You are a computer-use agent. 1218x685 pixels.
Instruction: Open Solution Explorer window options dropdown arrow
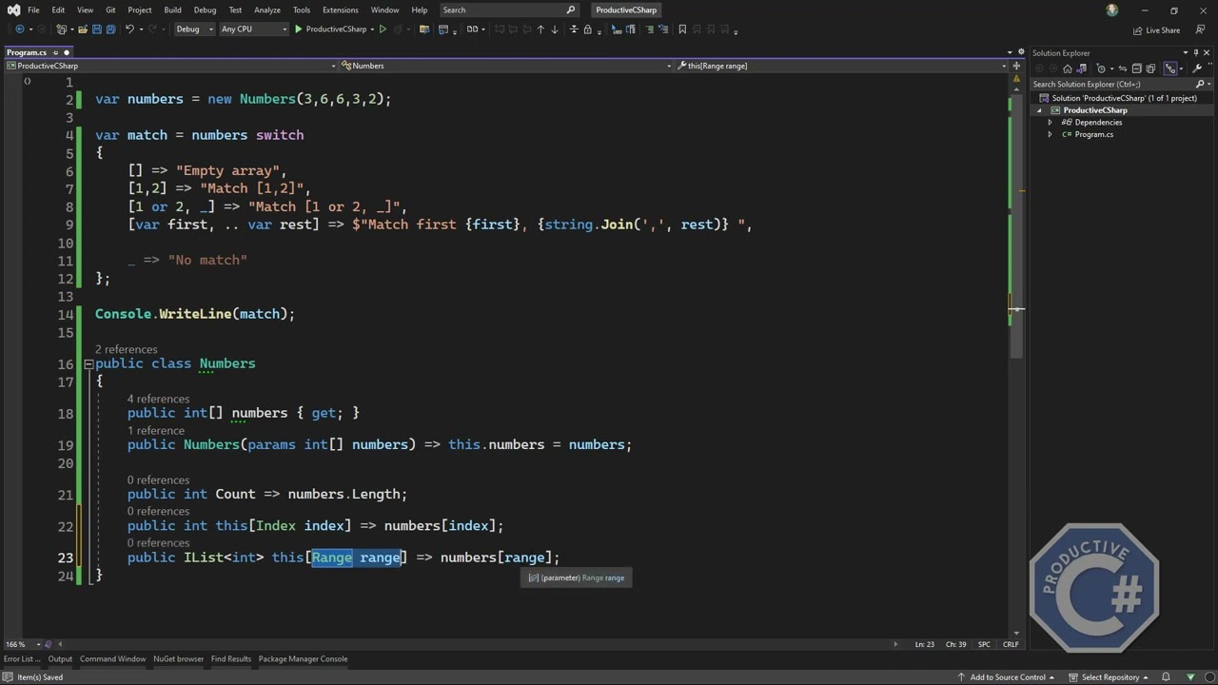coord(1186,52)
